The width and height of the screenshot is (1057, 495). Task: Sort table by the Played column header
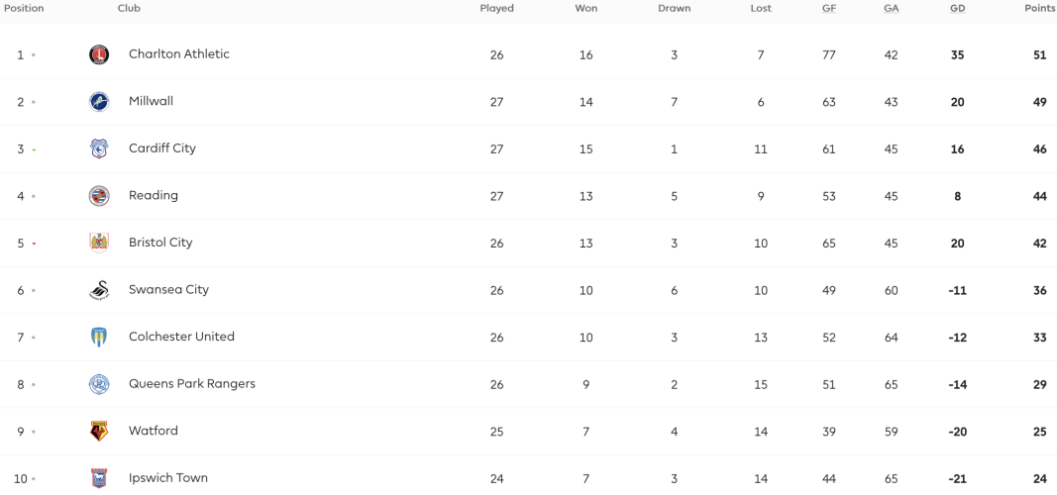[497, 9]
